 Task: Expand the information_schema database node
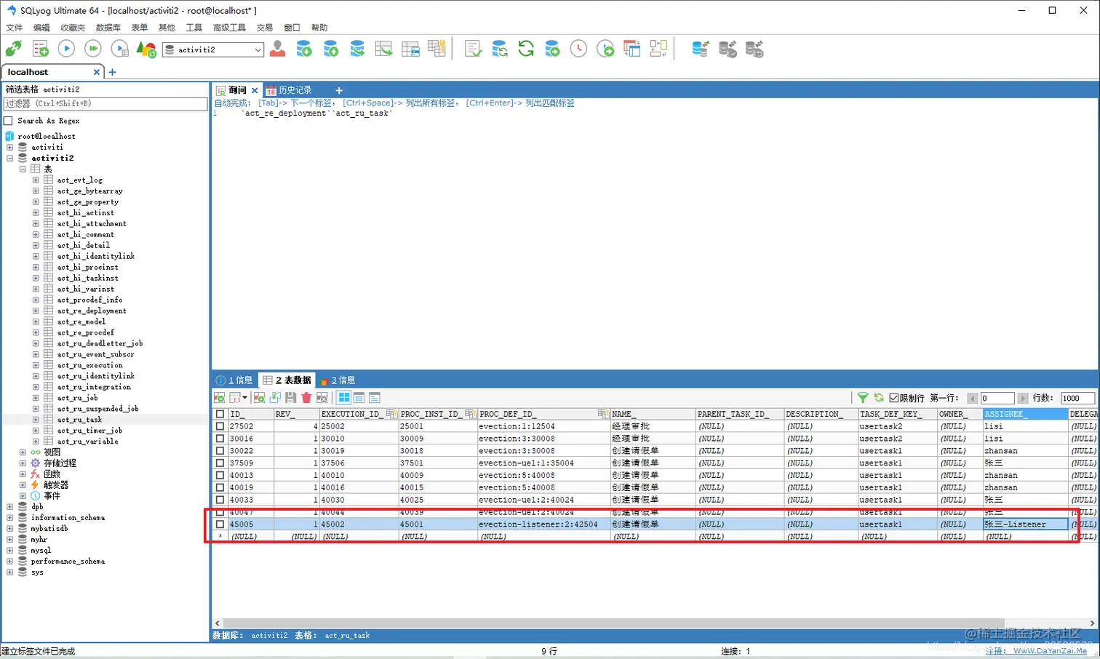pos(9,518)
